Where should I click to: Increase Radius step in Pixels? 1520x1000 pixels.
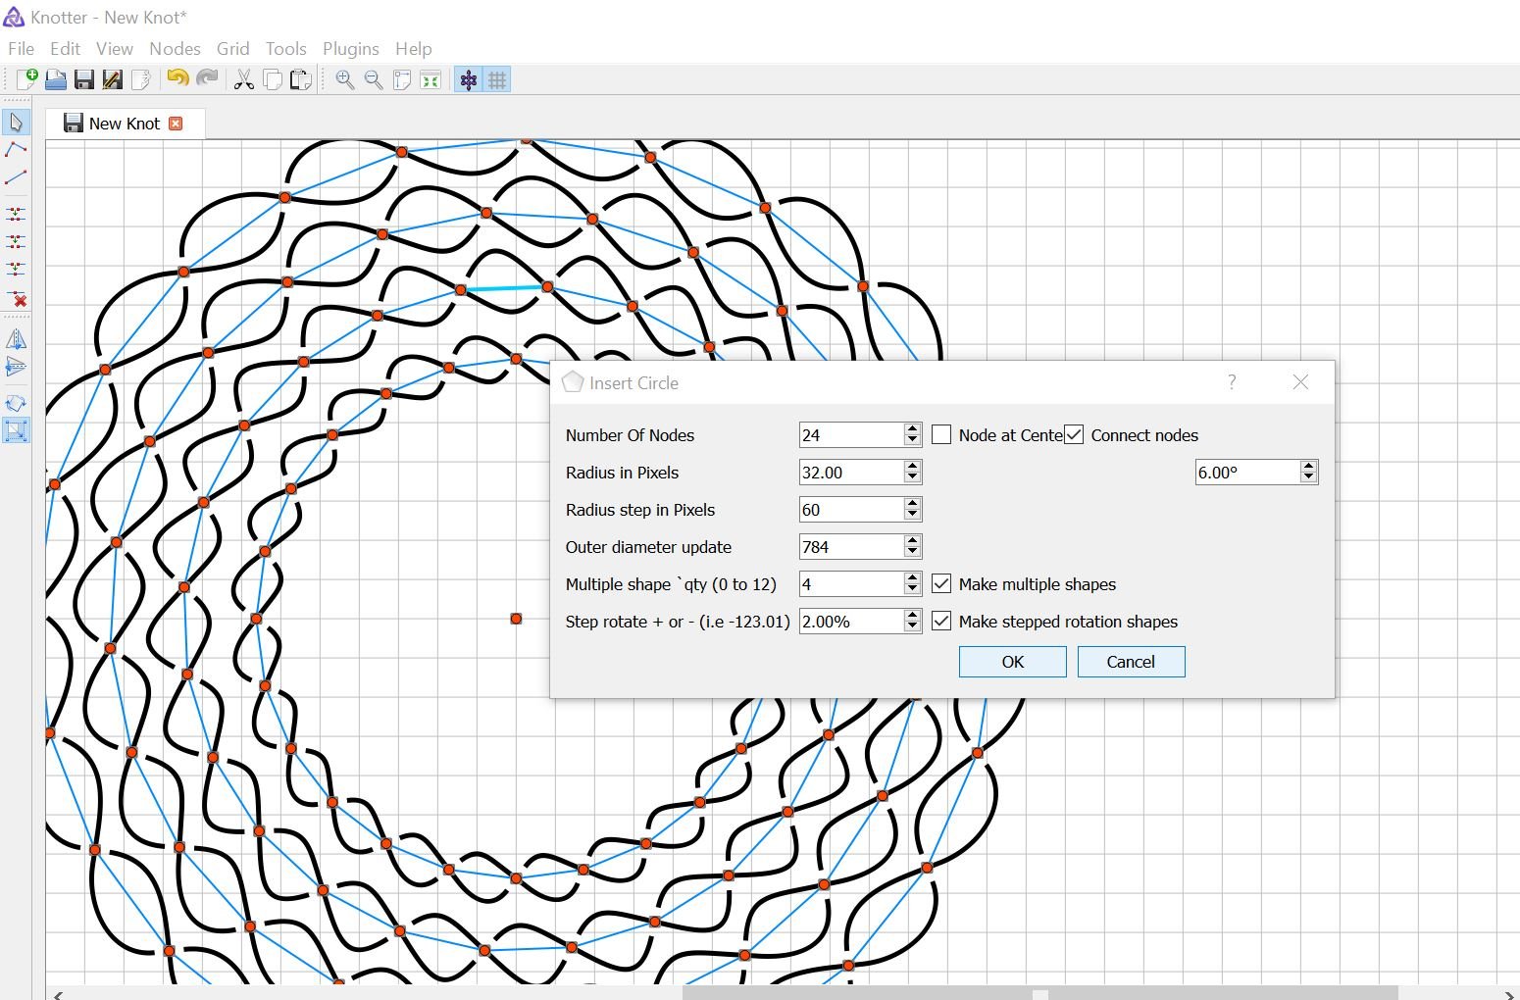(912, 503)
